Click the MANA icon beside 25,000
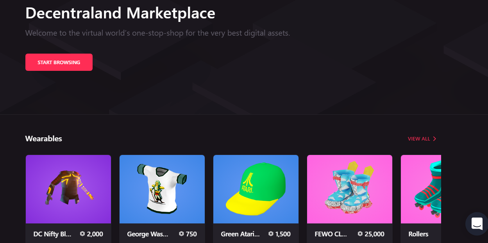Viewport: 488px width, 243px height. coord(360,234)
